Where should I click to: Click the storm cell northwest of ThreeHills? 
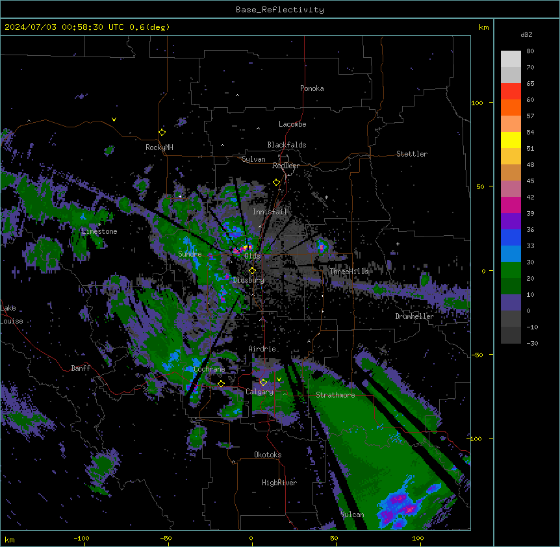tap(322, 246)
